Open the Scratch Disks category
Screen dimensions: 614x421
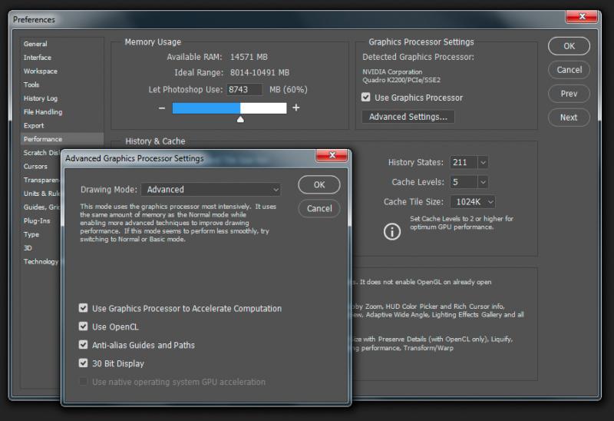click(41, 153)
